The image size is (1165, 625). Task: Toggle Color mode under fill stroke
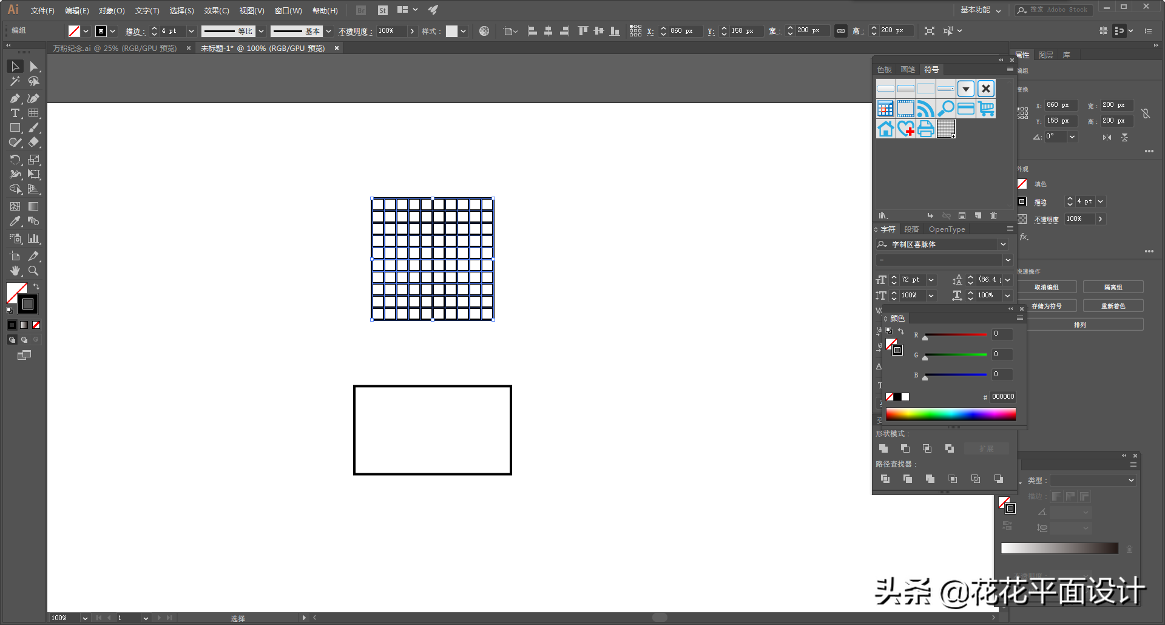(x=12, y=325)
